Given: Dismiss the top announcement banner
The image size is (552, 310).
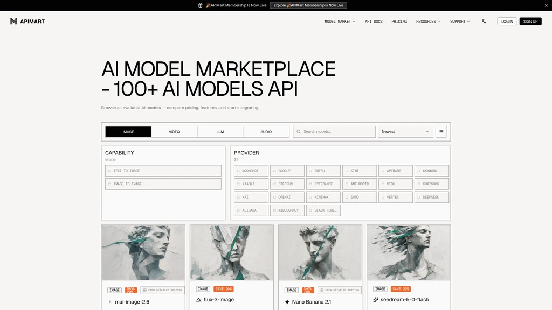Looking at the screenshot, I should point(546,5).
